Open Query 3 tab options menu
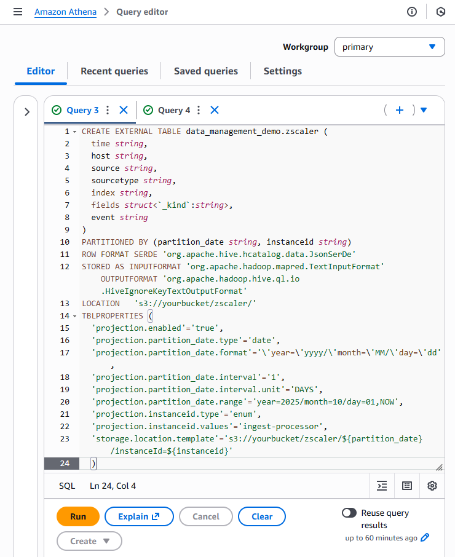The image size is (455, 557). [108, 110]
